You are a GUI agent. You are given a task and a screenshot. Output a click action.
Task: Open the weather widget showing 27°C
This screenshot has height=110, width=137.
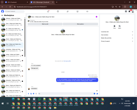pos(113,103)
